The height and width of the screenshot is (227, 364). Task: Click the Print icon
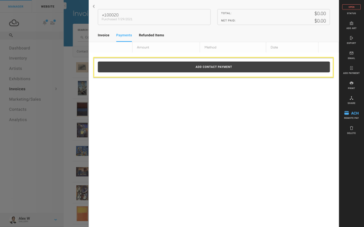(351, 83)
